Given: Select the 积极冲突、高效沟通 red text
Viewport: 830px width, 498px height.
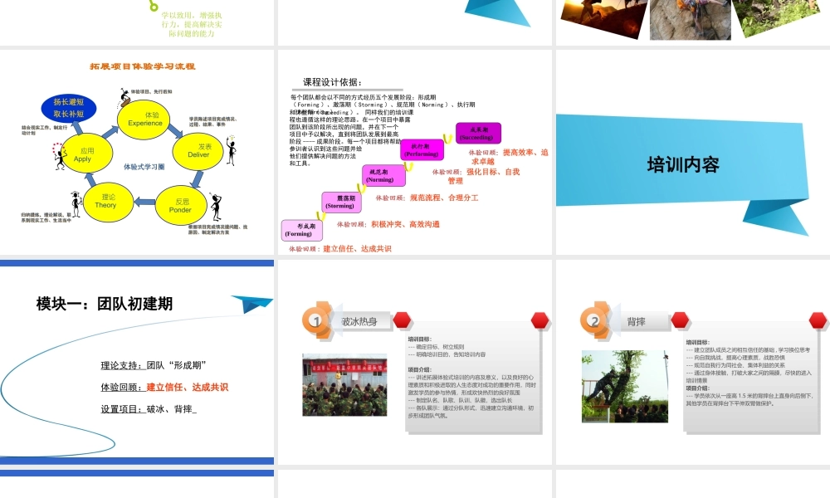Looking at the screenshot, I should click(405, 224).
